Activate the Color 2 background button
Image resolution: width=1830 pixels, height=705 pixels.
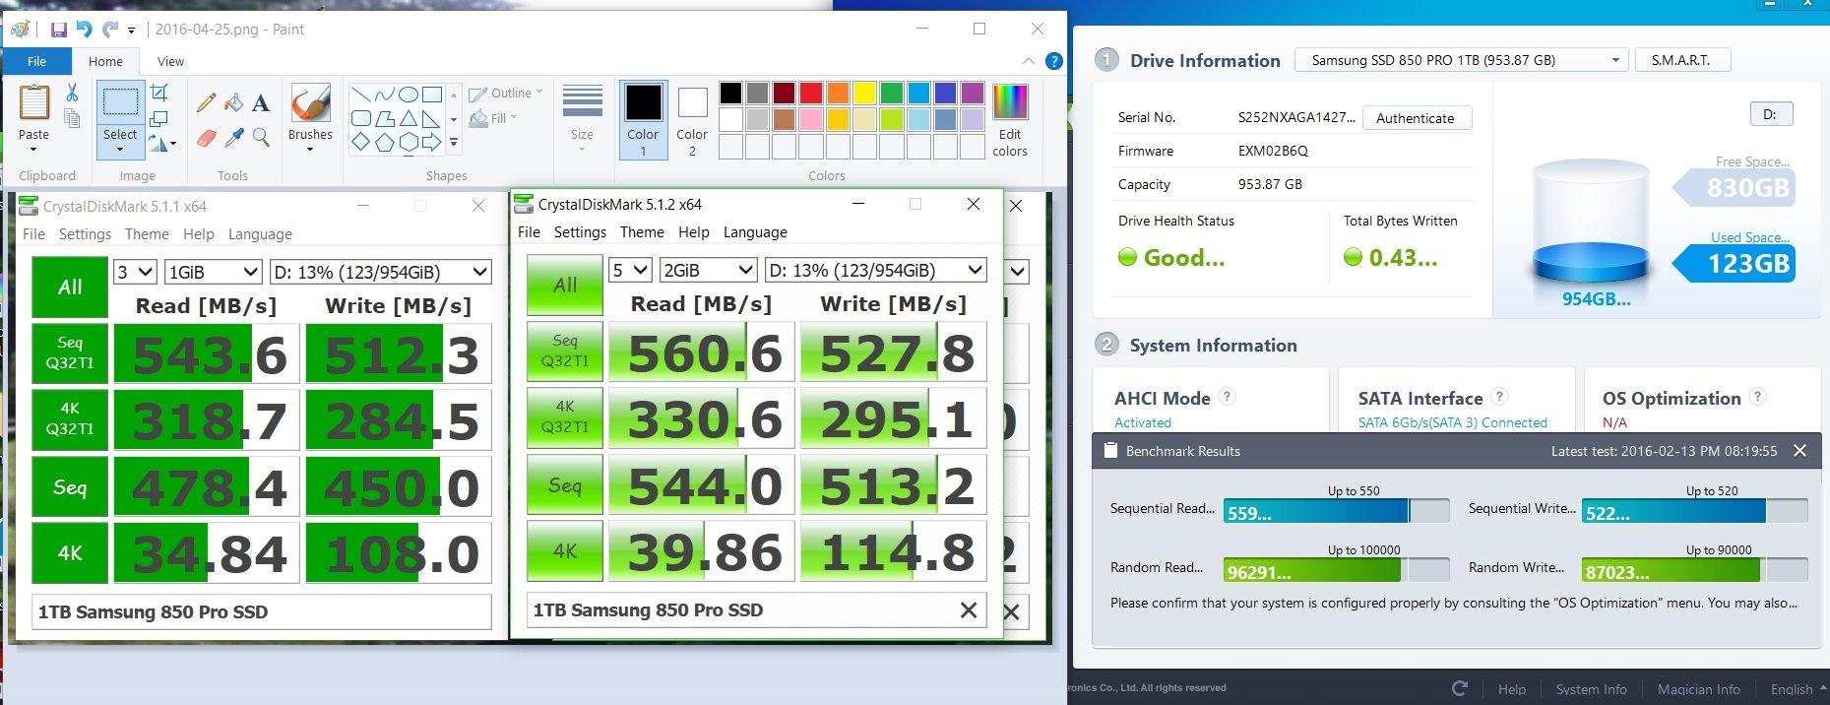pos(692,120)
